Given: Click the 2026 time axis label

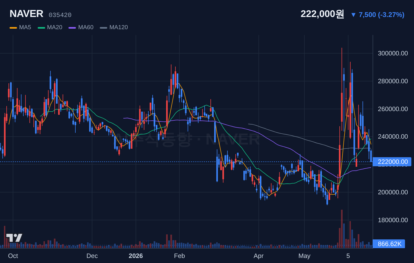Looking at the screenshot, I should 136,256.
